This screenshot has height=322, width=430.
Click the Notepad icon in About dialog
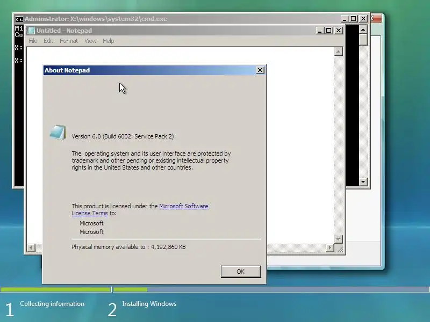58,133
